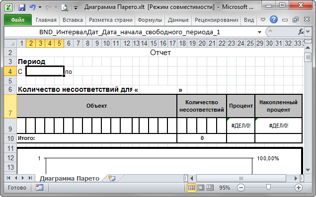
Task: Customize the Quick Access Toolbar dropdown
Action: coord(76,8)
